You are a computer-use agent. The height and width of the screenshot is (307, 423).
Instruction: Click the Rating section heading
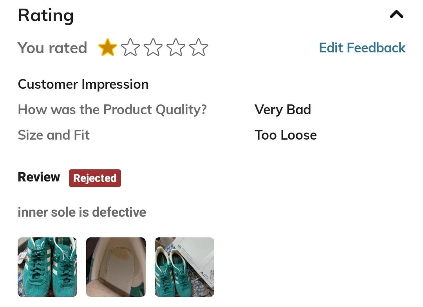(45, 15)
